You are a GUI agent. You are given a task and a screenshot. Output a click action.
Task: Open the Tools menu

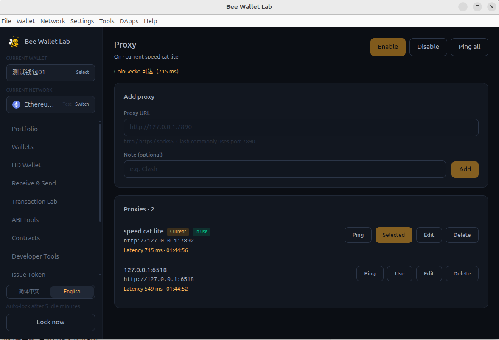tap(107, 21)
